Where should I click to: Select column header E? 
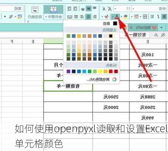[33, 42]
